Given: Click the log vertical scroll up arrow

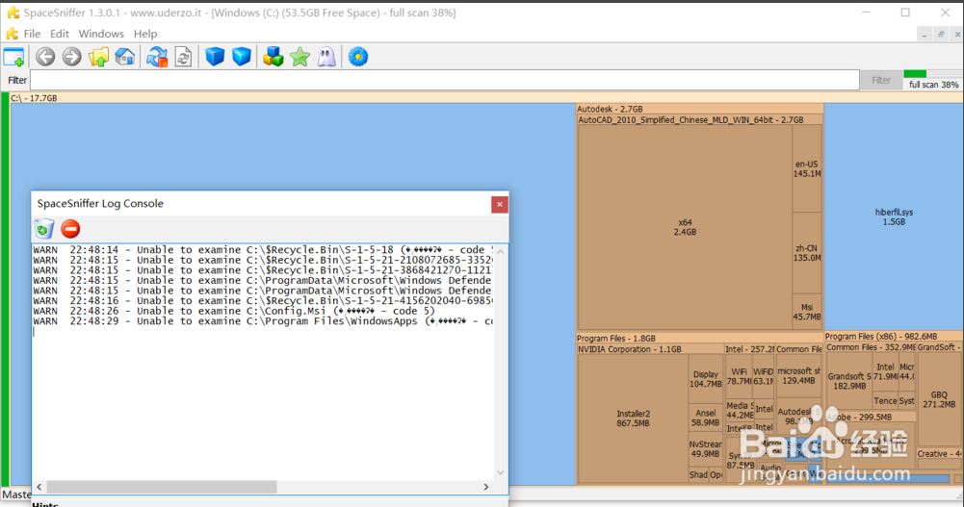Looking at the screenshot, I should (500, 251).
